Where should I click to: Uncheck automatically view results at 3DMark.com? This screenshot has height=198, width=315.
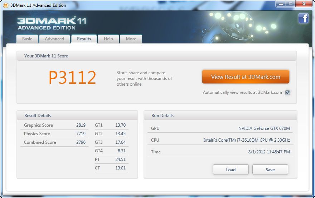click(287, 92)
